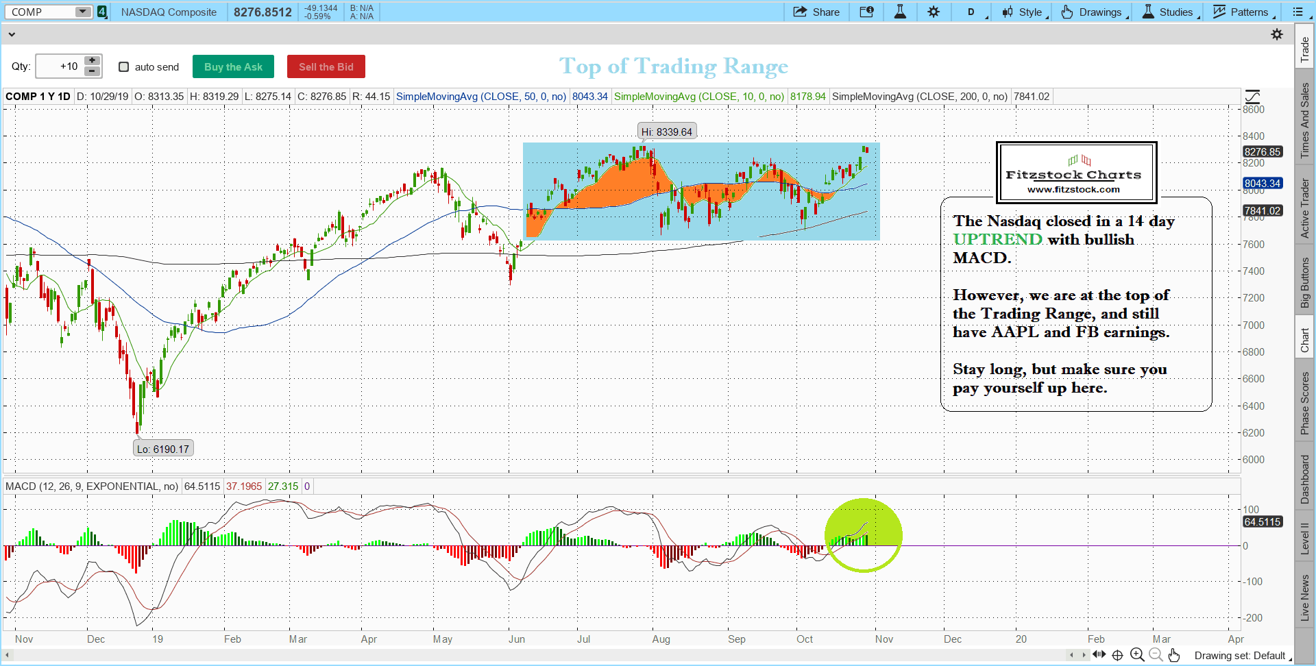The image size is (1316, 666).
Task: Increase quantity with plus stepper
Action: pyautogui.click(x=92, y=61)
